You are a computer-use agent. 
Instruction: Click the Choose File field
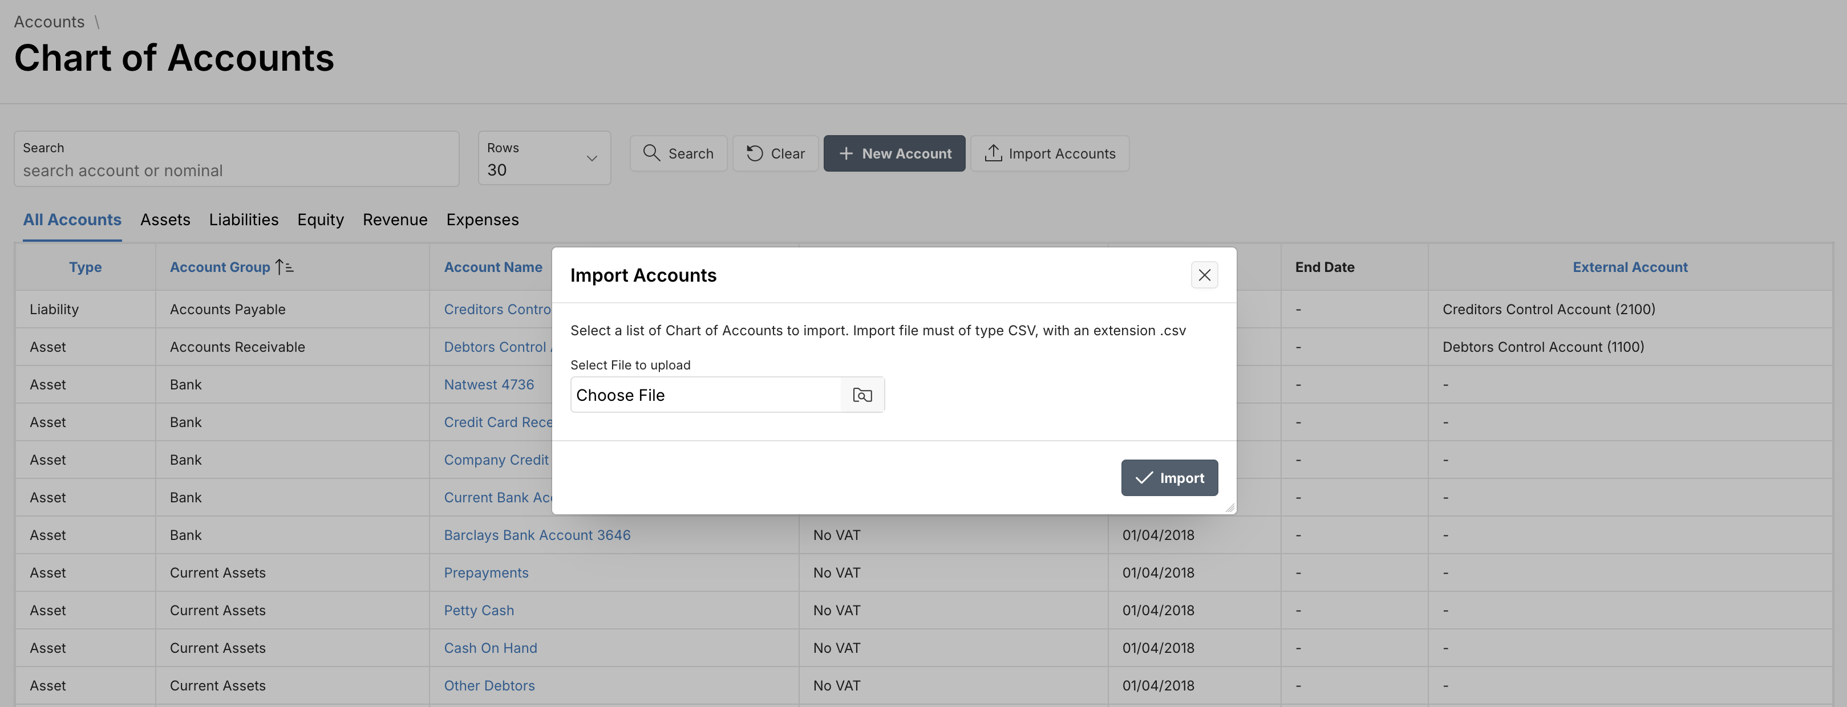(727, 395)
